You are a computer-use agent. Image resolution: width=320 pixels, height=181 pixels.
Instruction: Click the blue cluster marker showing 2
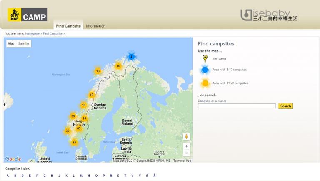(x=131, y=56)
